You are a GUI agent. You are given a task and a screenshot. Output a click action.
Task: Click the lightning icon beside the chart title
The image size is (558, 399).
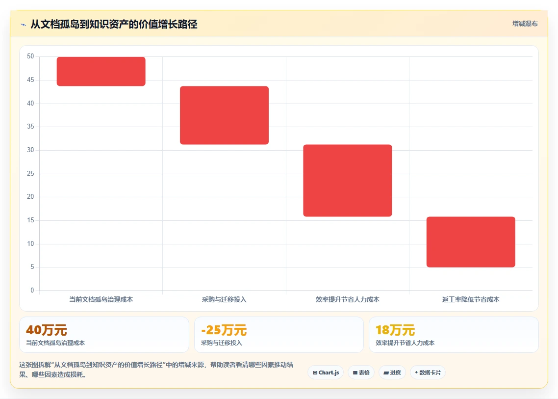click(x=23, y=25)
